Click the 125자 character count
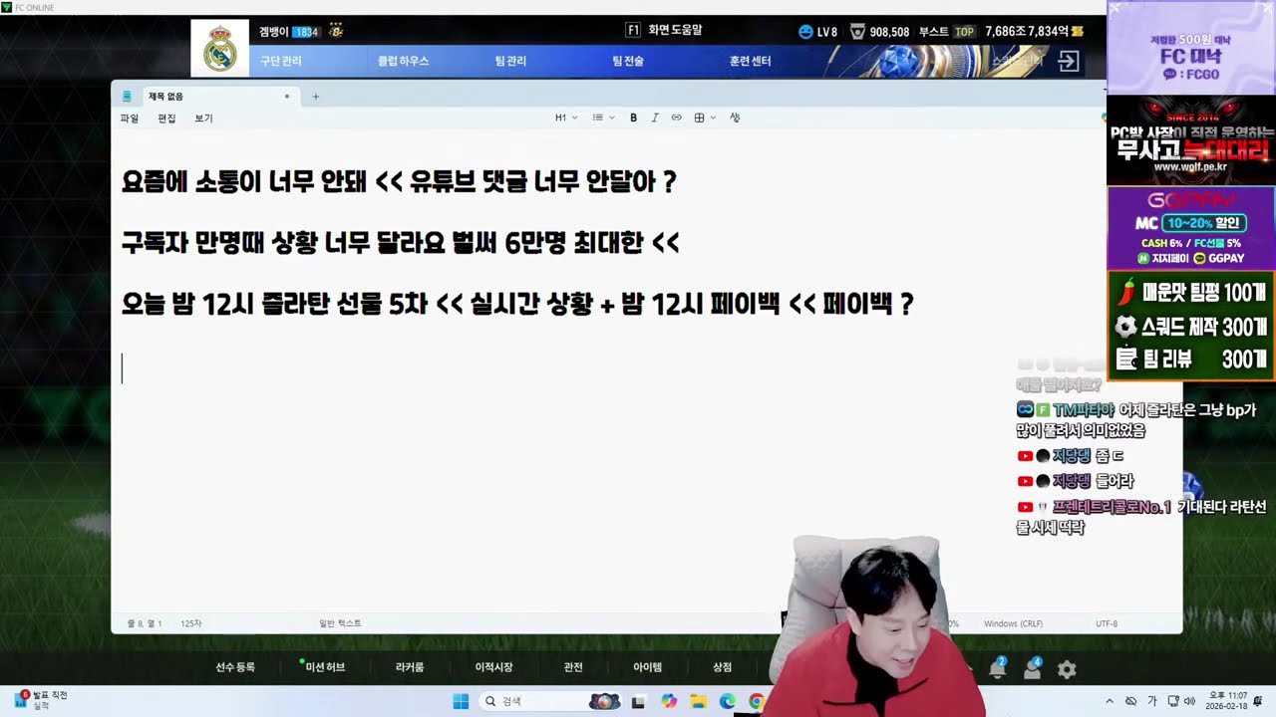Screen dimensions: 1276x717 pos(190,623)
